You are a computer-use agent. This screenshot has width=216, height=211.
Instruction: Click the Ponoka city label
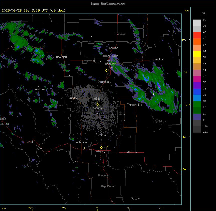pyautogui.click(x=120, y=34)
